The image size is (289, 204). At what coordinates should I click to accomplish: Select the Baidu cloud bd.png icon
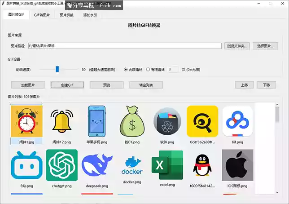[237, 121]
